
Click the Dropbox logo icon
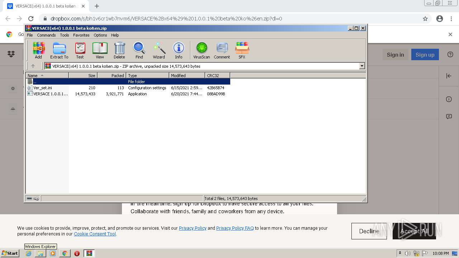click(11, 54)
